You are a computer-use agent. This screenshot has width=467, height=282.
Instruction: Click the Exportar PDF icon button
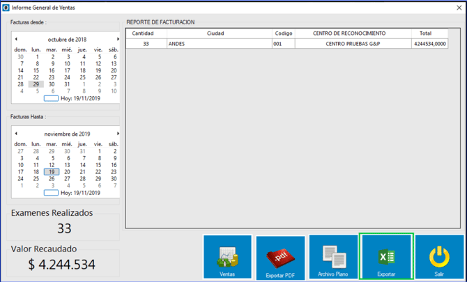click(x=280, y=258)
